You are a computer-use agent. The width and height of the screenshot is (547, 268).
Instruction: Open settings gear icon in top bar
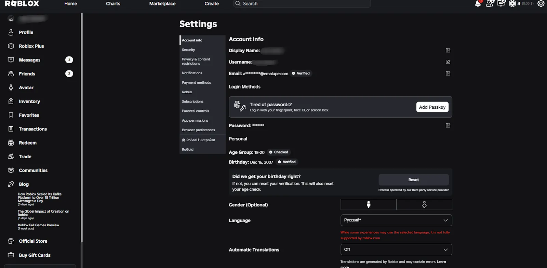[541, 4]
